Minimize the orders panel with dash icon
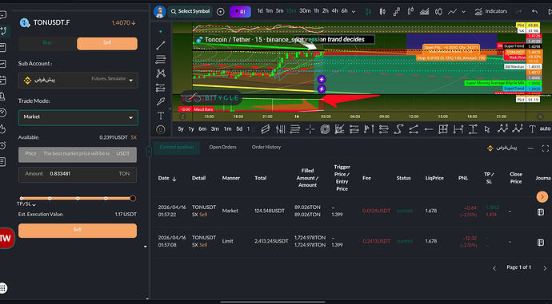 point(530,148)
